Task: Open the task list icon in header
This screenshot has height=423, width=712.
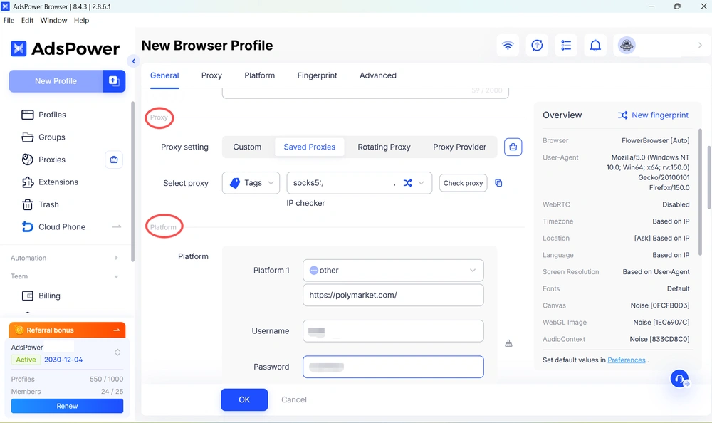Action: coord(566,46)
